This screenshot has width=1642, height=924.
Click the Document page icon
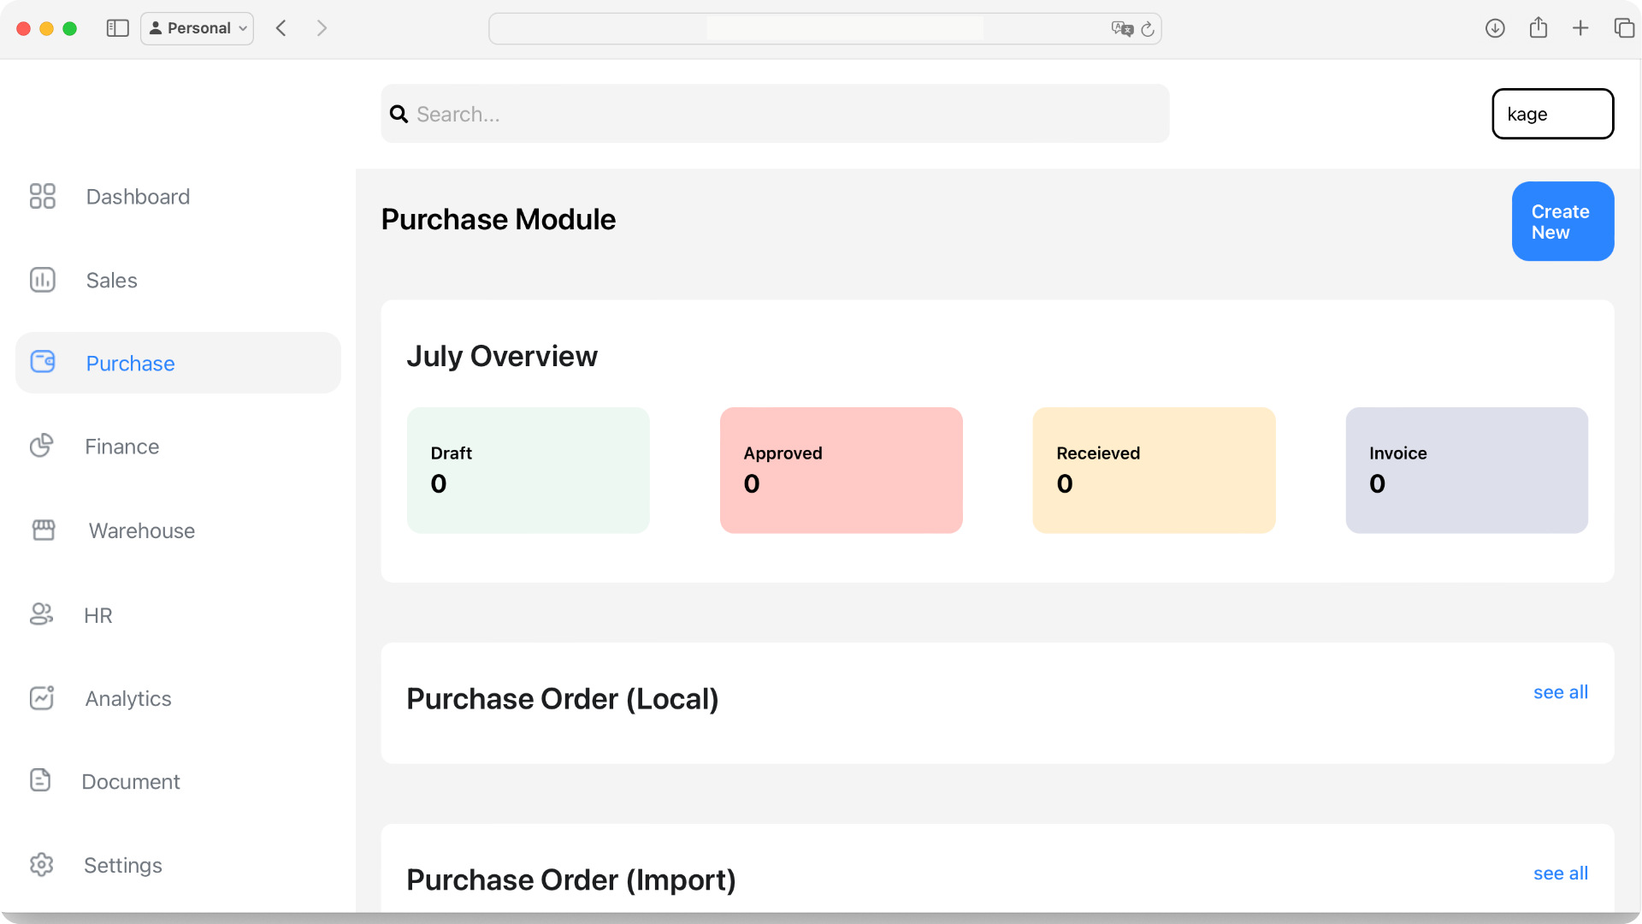pos(40,780)
